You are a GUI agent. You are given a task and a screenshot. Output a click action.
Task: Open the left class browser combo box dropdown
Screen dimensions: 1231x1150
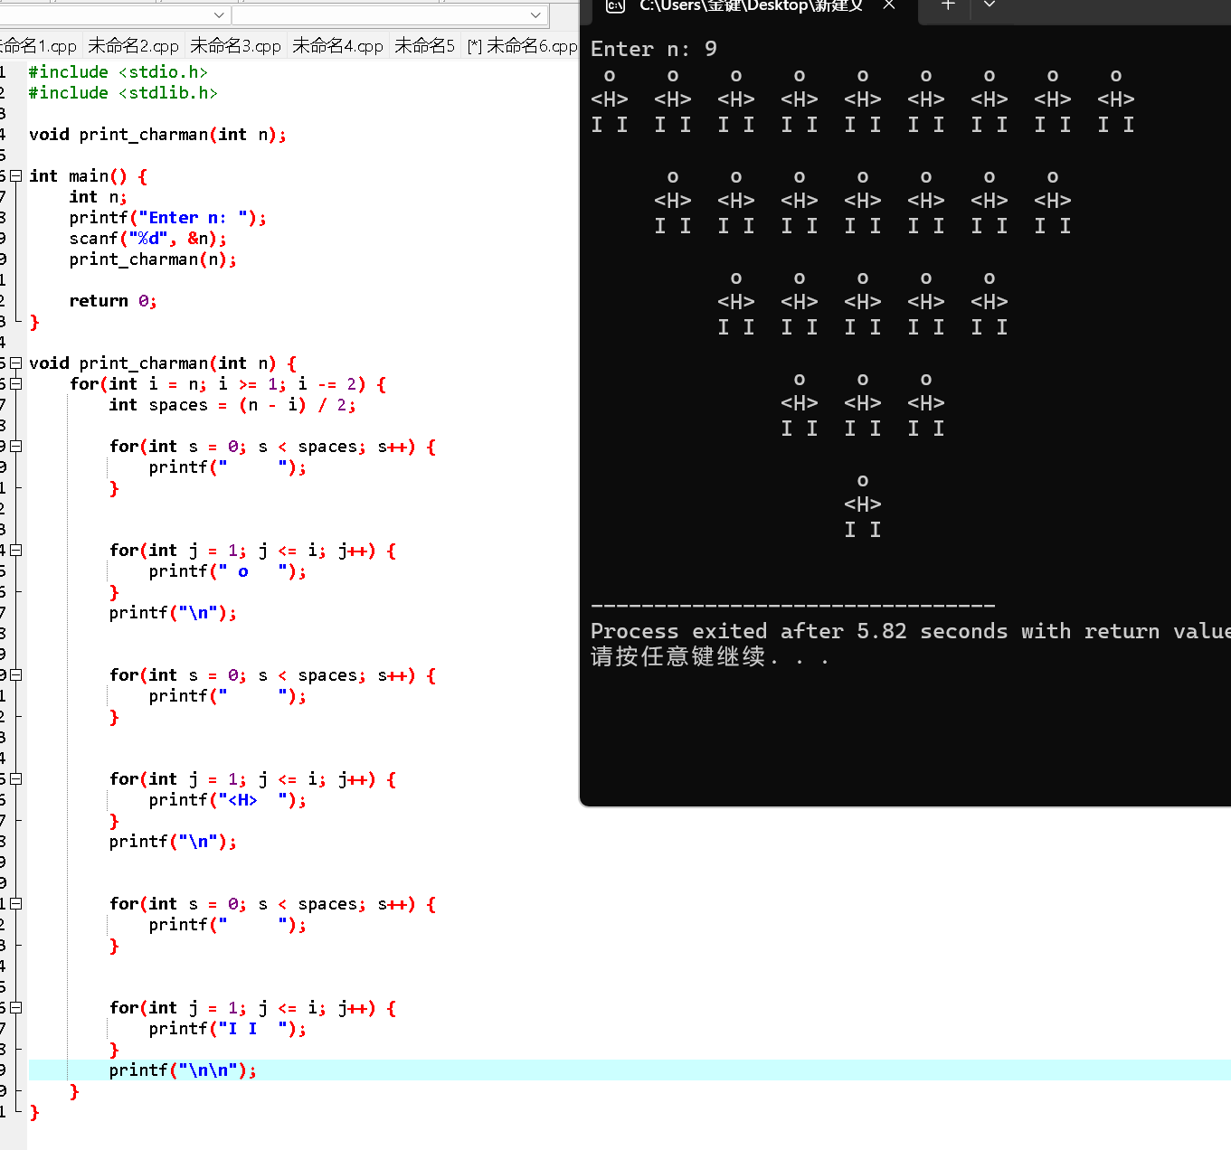click(x=219, y=14)
